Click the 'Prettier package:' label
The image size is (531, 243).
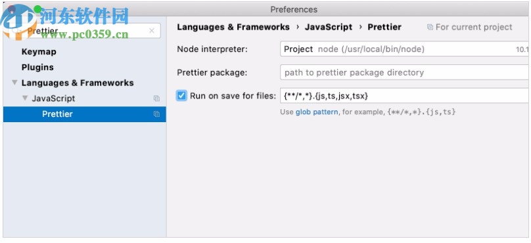(x=212, y=72)
